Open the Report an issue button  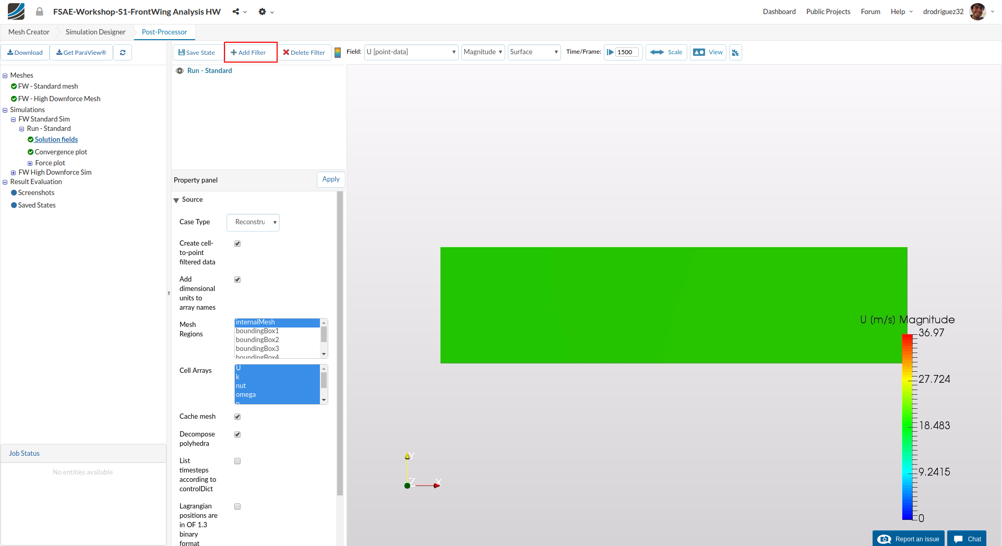(x=909, y=539)
